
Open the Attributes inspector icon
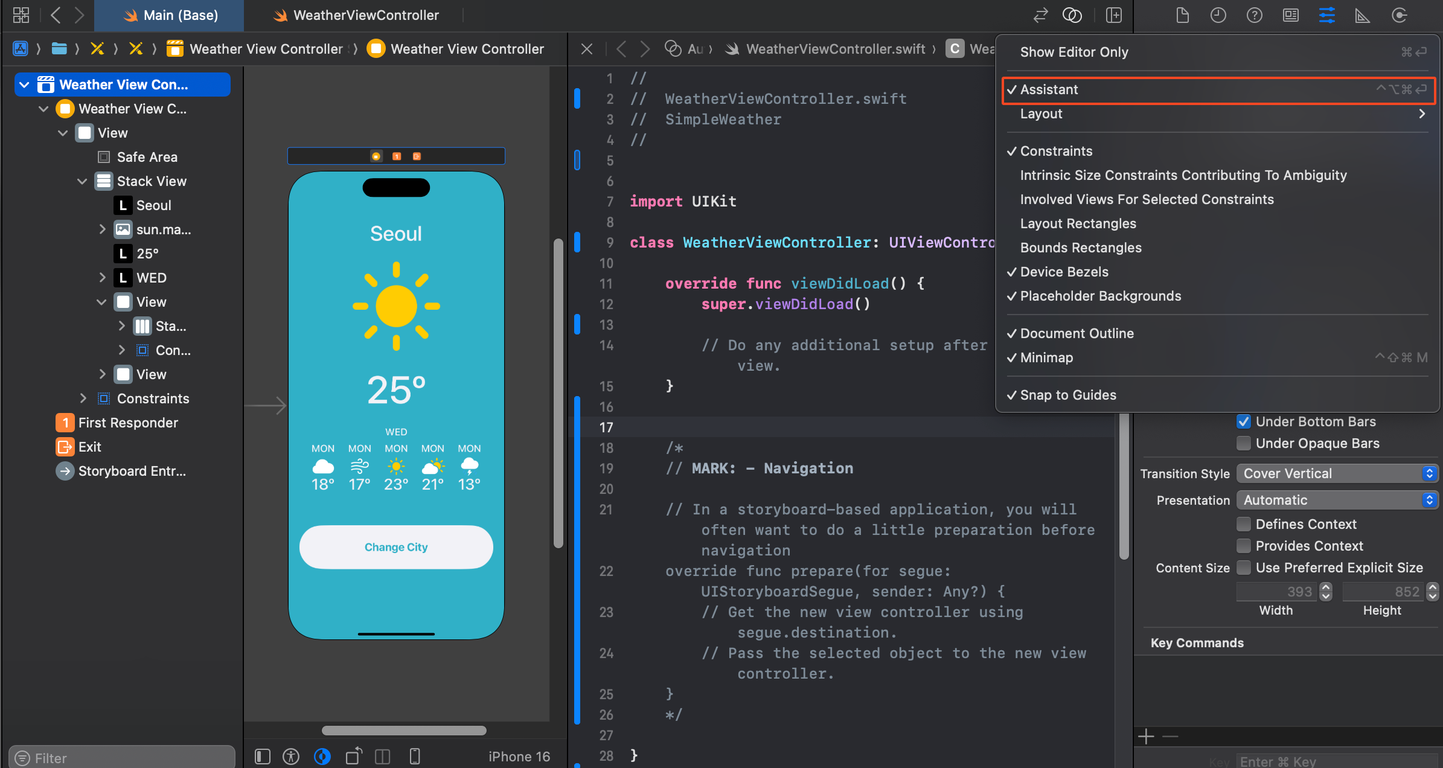tap(1326, 15)
